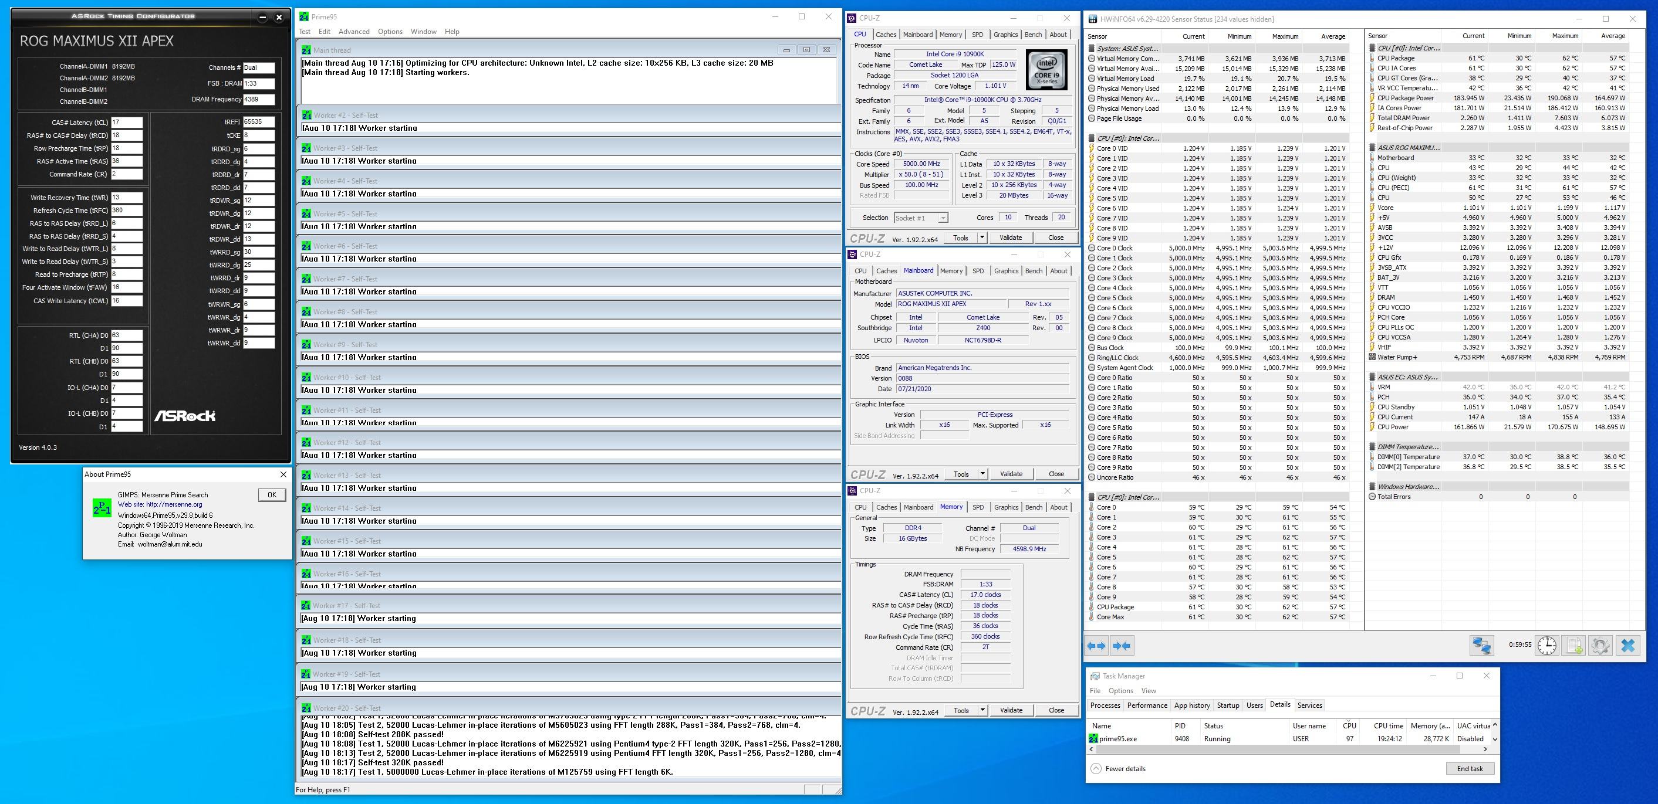The height and width of the screenshot is (804, 1658).
Task: Open the View menu in Task Manager
Action: (x=1148, y=691)
